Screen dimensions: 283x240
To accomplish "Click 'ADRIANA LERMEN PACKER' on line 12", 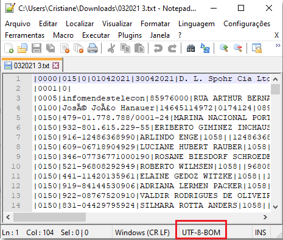I will pos(191,186).
